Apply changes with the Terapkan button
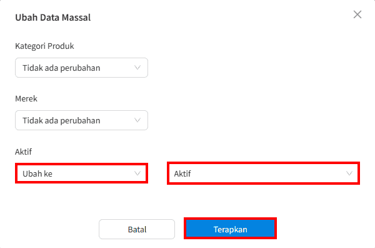Screen dimensions: 375x248 click(x=230, y=229)
